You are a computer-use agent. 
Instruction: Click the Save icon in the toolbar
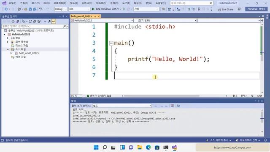30,9
